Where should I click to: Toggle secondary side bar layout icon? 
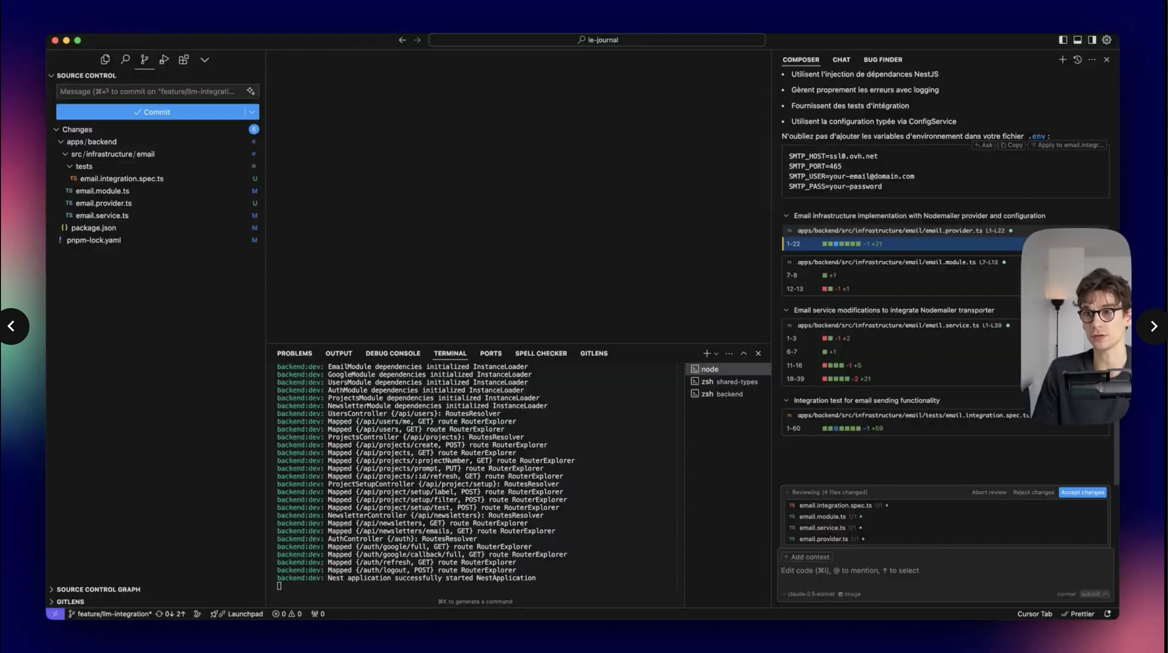click(x=1092, y=40)
